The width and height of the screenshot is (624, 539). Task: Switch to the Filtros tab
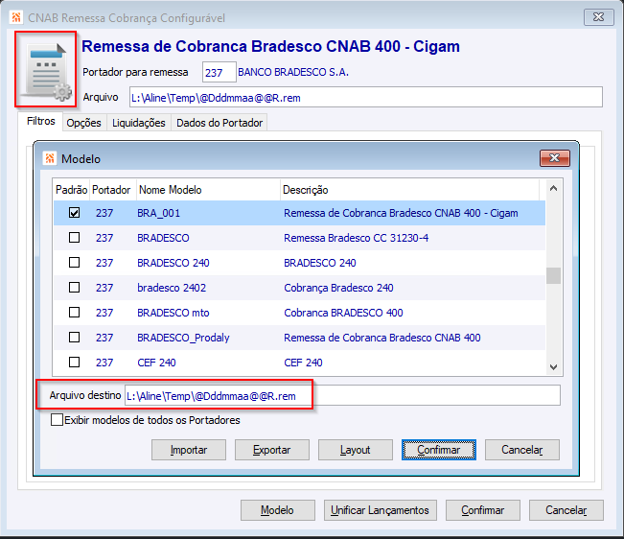(x=41, y=121)
